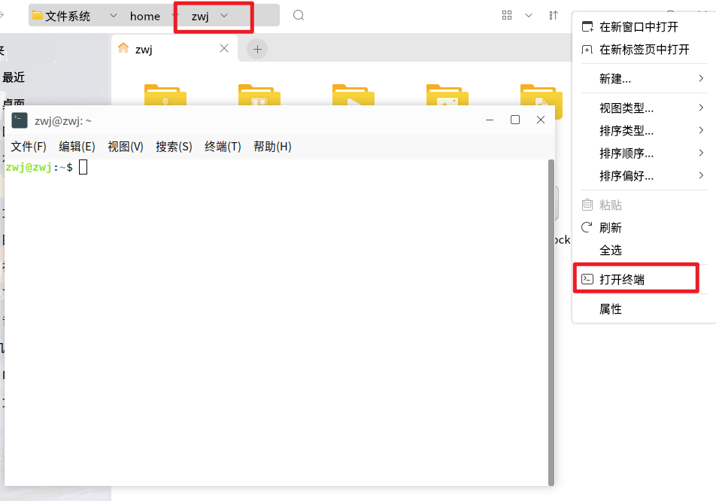The height and width of the screenshot is (501, 716).
Task: Select zwj path segment
Action: [200, 17]
